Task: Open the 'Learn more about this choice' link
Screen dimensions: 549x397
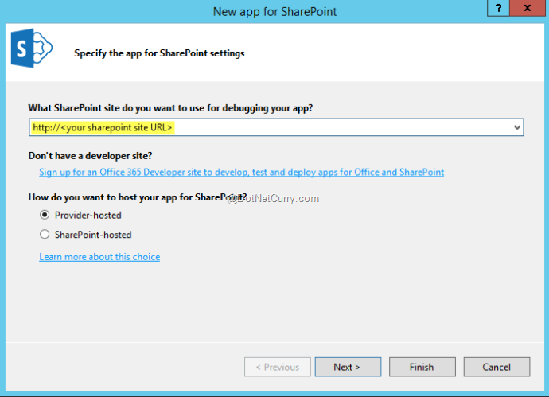Action: coord(99,257)
